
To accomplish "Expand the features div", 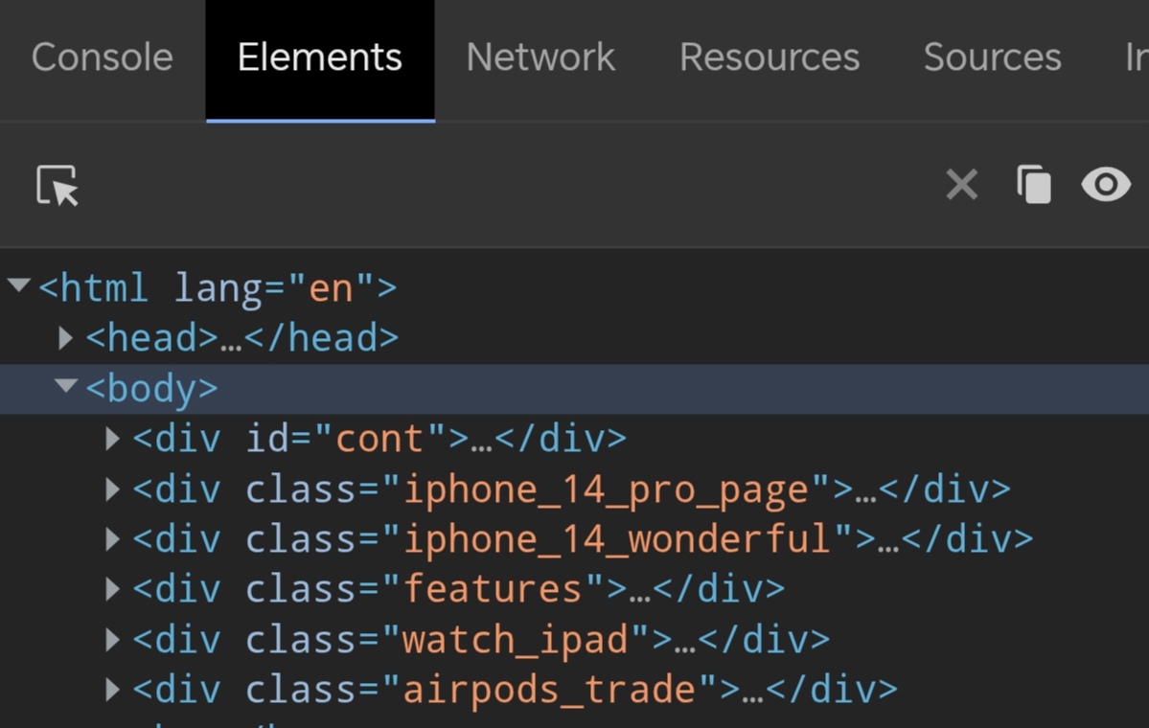I will pyautogui.click(x=113, y=589).
